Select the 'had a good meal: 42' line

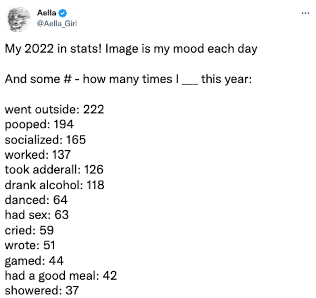tap(61, 276)
